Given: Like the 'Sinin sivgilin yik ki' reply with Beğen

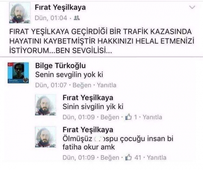Looking at the screenshot, I should coord(110,117).
